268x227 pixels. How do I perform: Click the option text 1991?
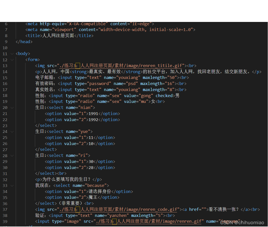[93, 114]
